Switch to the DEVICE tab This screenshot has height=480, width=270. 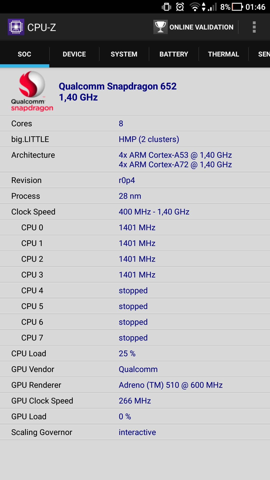coord(74,54)
